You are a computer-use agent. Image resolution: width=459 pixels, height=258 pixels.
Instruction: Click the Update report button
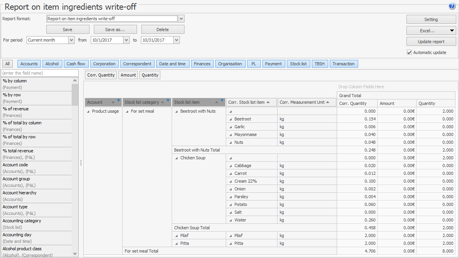[431, 42]
